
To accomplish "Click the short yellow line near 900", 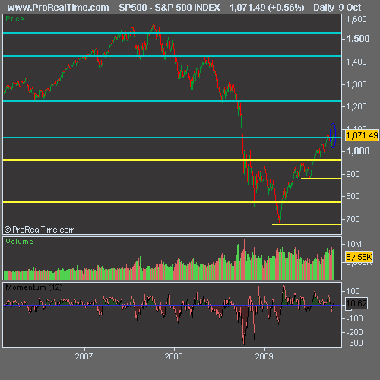I will (321, 179).
